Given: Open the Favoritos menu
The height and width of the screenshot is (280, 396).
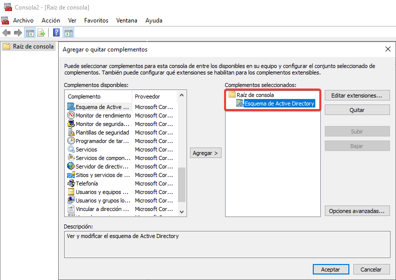Looking at the screenshot, I should coord(96,20).
